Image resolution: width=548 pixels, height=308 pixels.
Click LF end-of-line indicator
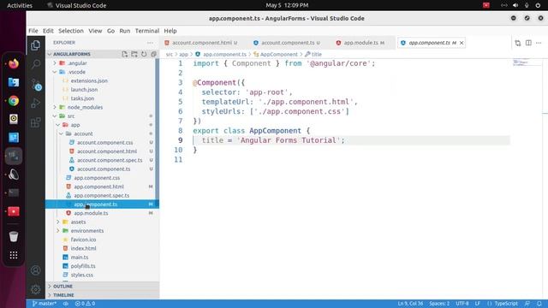(x=478, y=304)
